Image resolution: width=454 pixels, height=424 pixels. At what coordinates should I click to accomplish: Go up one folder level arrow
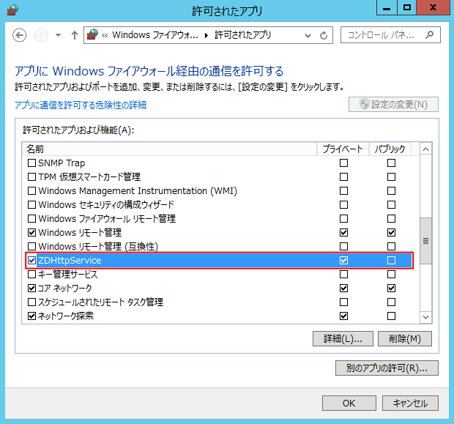(x=75, y=35)
